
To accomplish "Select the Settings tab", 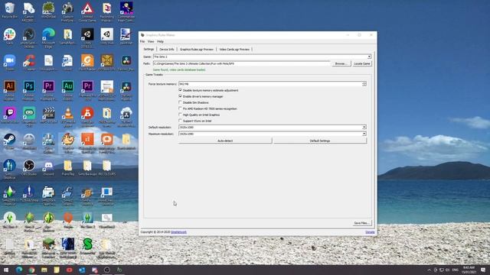I will tap(149, 49).
